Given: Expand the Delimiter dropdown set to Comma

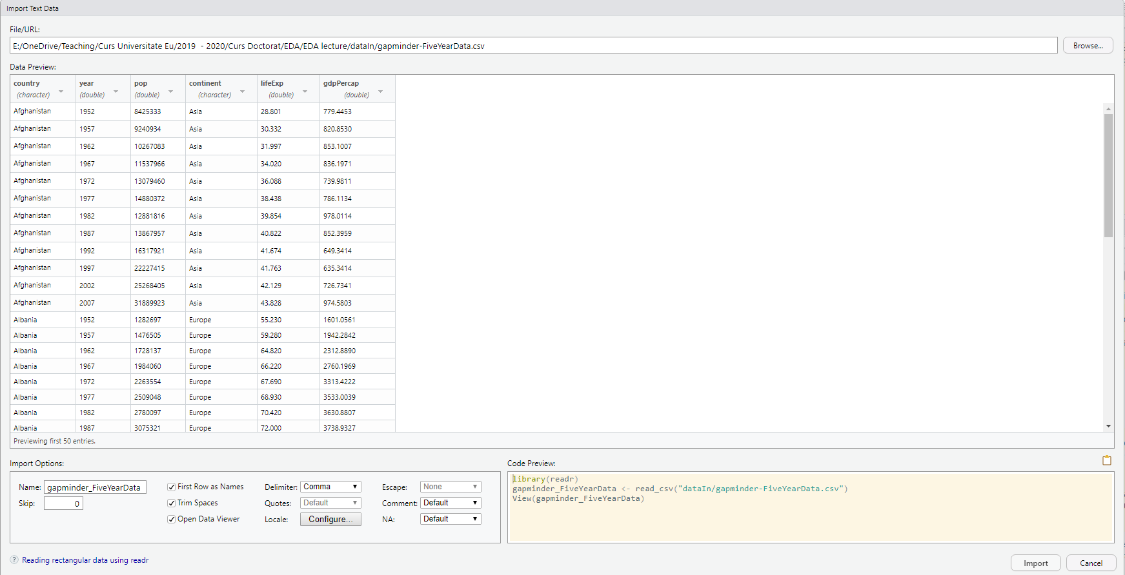Looking at the screenshot, I should coord(330,487).
